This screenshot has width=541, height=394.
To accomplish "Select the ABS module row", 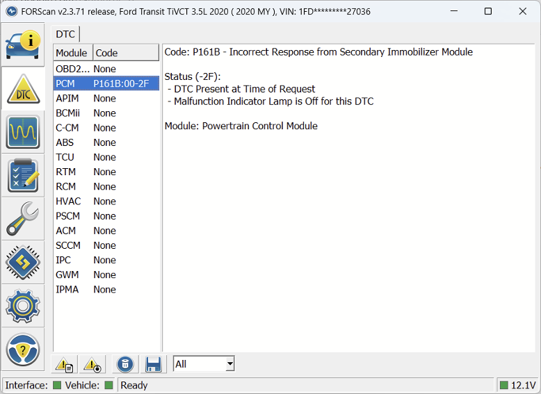I will coord(106,142).
